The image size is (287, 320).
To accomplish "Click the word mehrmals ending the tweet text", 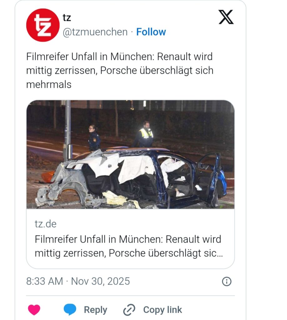I will (49, 84).
